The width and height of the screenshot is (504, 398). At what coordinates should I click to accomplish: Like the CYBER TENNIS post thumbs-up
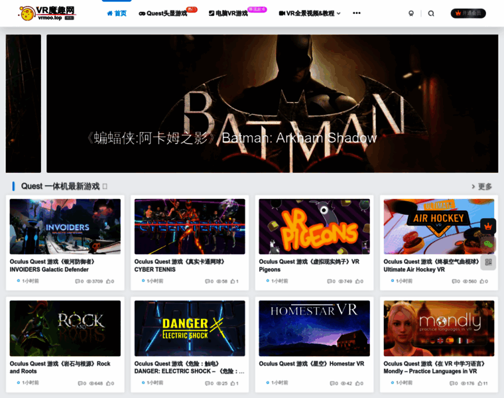pyautogui.click(x=233, y=281)
